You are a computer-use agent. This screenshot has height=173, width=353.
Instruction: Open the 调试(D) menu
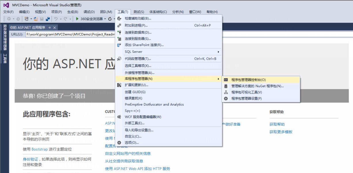(x=89, y=12)
